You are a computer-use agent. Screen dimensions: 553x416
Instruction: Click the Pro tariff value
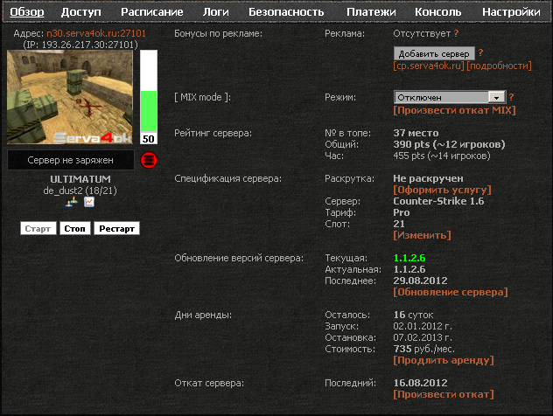click(402, 212)
